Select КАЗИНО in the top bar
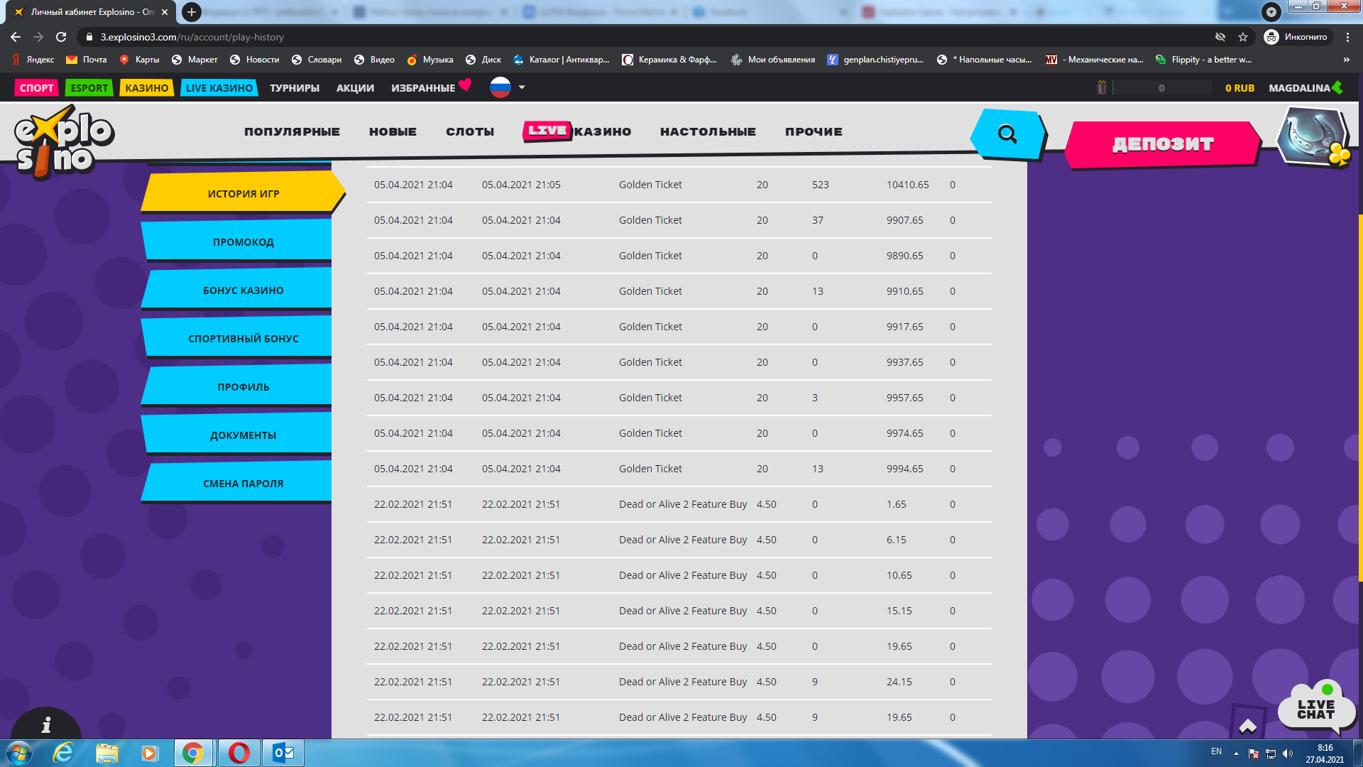 pyautogui.click(x=147, y=88)
